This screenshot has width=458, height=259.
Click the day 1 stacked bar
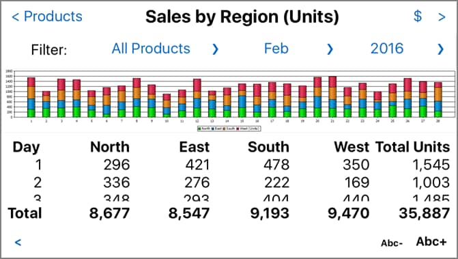click(x=31, y=97)
